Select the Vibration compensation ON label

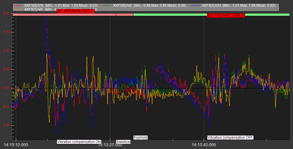coord(79,142)
